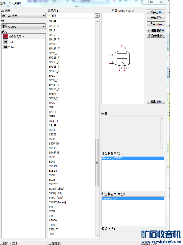Screen dimensions: 183x245
Task: Select the red All series icon
Action: (x=5, y=36)
